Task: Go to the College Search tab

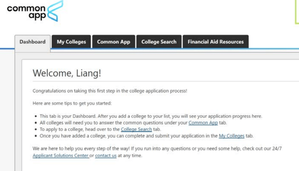Action: click(x=159, y=42)
